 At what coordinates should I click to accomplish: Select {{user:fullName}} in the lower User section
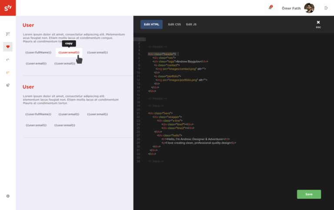click(x=38, y=114)
